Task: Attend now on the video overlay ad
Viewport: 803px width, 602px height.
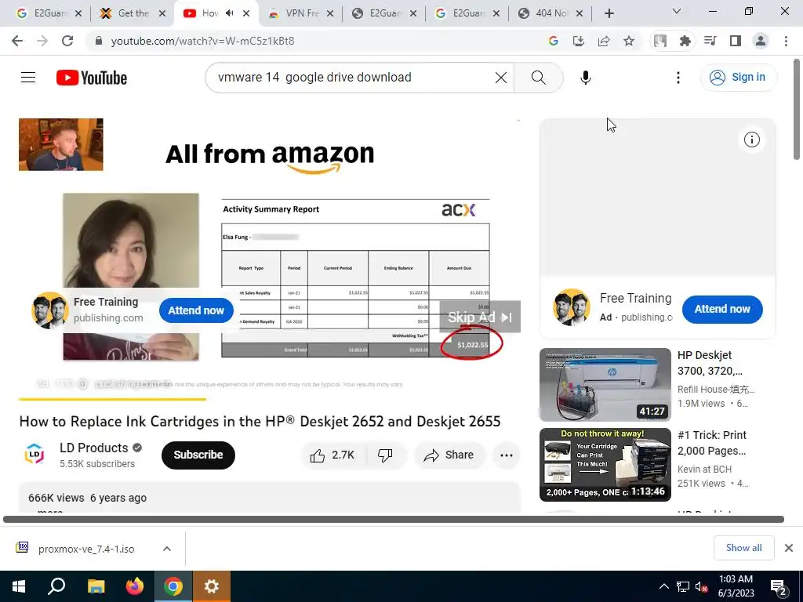Action: pyautogui.click(x=196, y=310)
